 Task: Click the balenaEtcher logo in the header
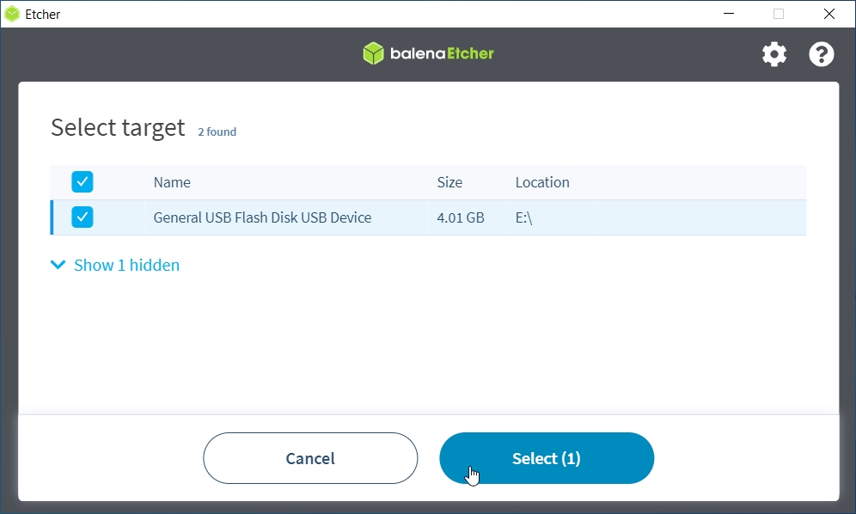point(428,53)
